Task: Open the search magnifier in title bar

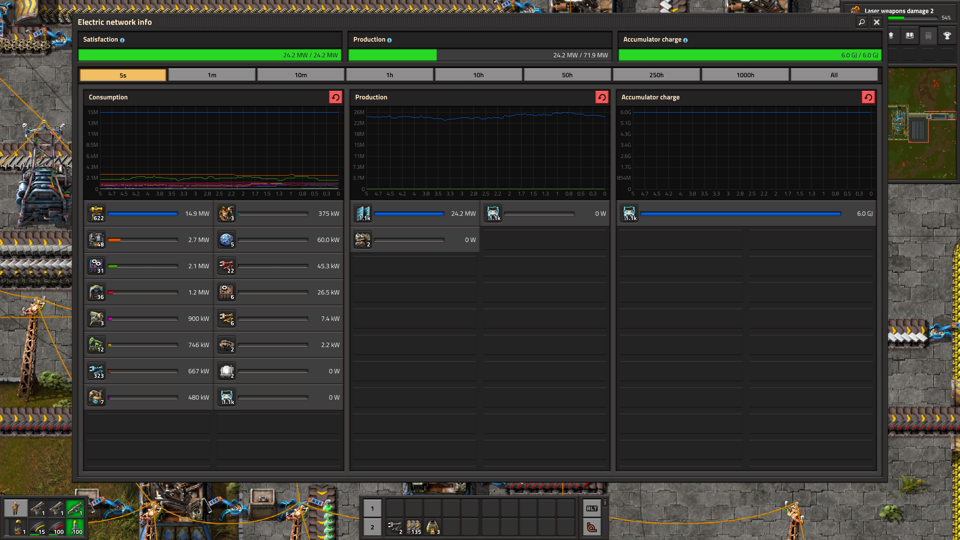Action: click(862, 22)
